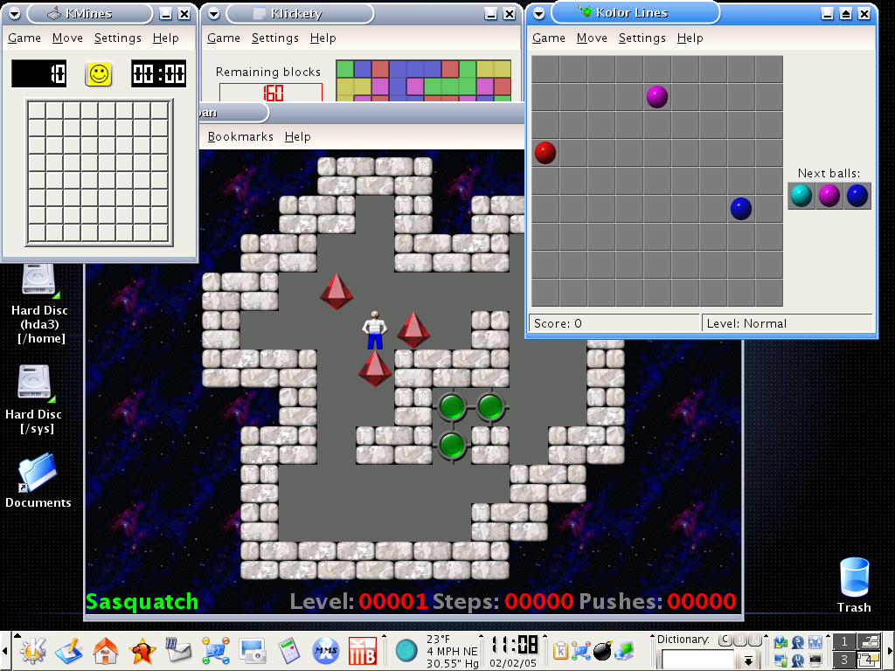Viewport: 895px width, 671px height.
Task: Click the KMines timer display showing 00:00
Action: tap(159, 73)
